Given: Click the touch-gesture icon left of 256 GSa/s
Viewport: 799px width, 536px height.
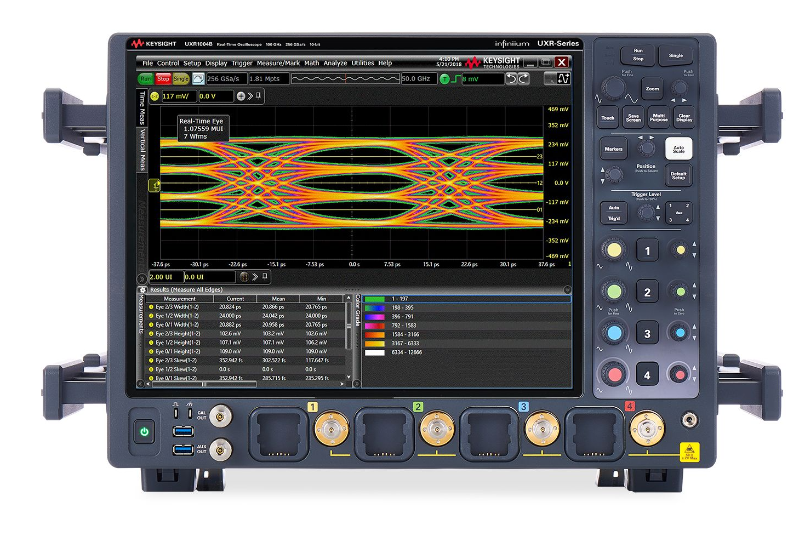Looking at the screenshot, I should (197, 79).
